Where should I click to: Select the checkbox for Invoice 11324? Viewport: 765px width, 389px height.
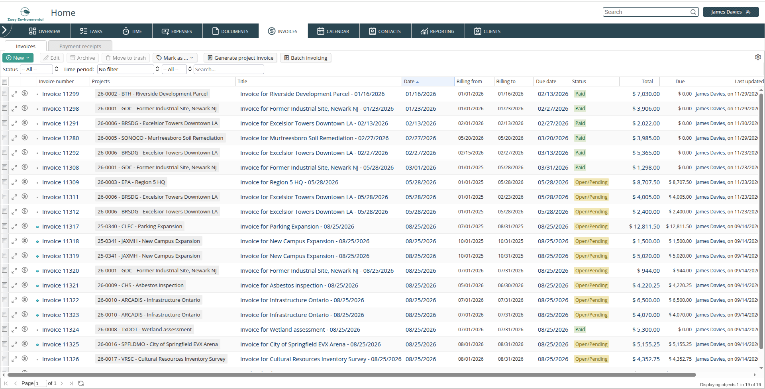tap(5, 329)
